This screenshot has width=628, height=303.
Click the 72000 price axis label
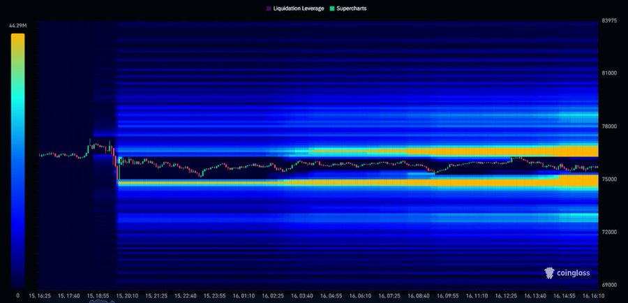(x=609, y=232)
